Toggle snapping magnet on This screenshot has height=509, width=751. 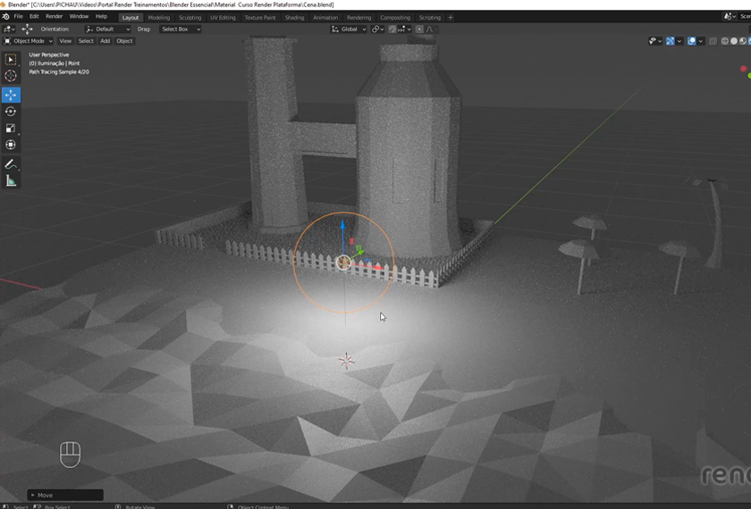(393, 29)
